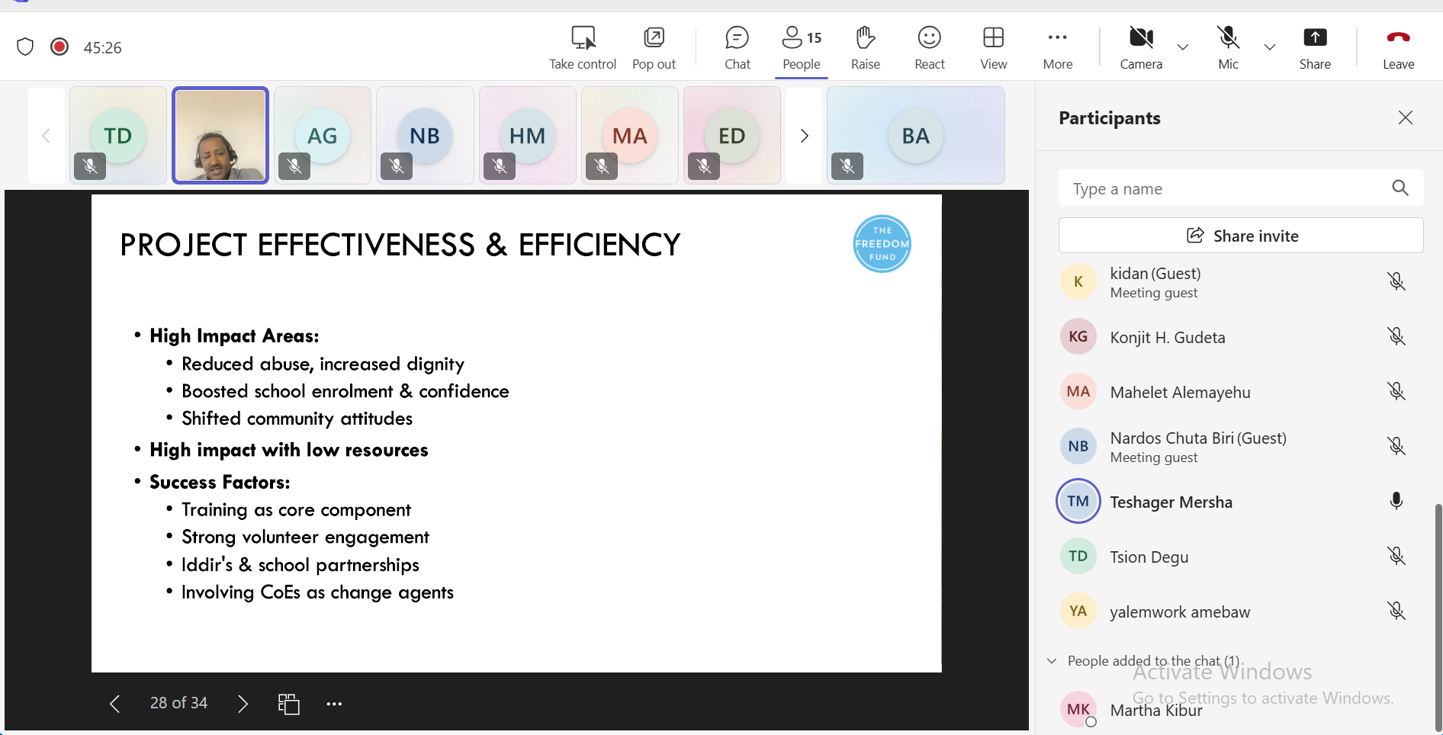Open the slide grid view icon
The height and width of the screenshot is (735, 1443).
pos(289,704)
